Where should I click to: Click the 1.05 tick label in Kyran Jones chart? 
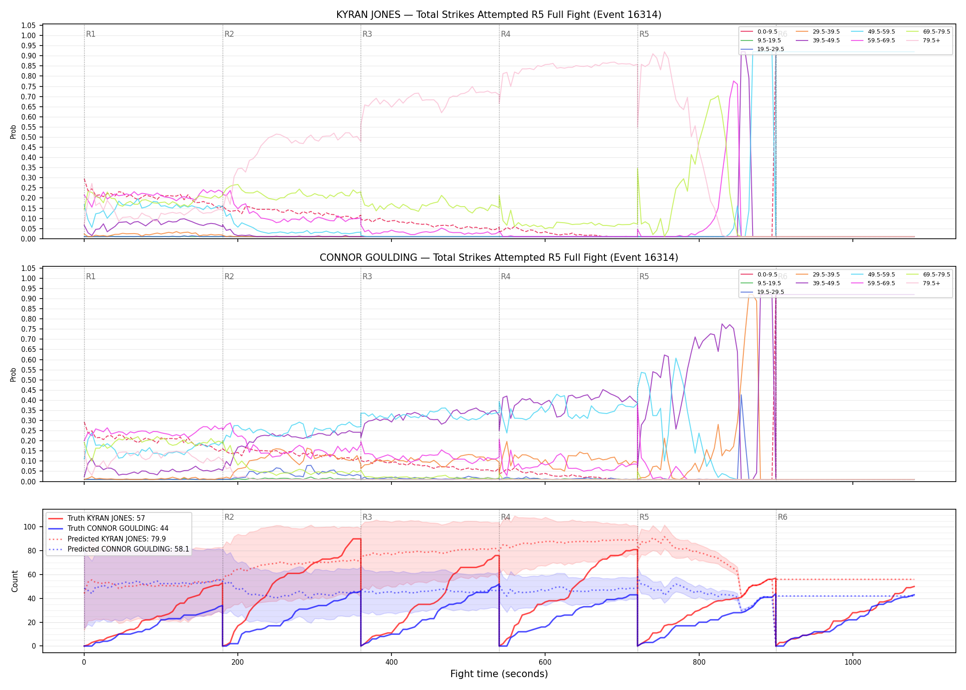pyautogui.click(x=29, y=25)
